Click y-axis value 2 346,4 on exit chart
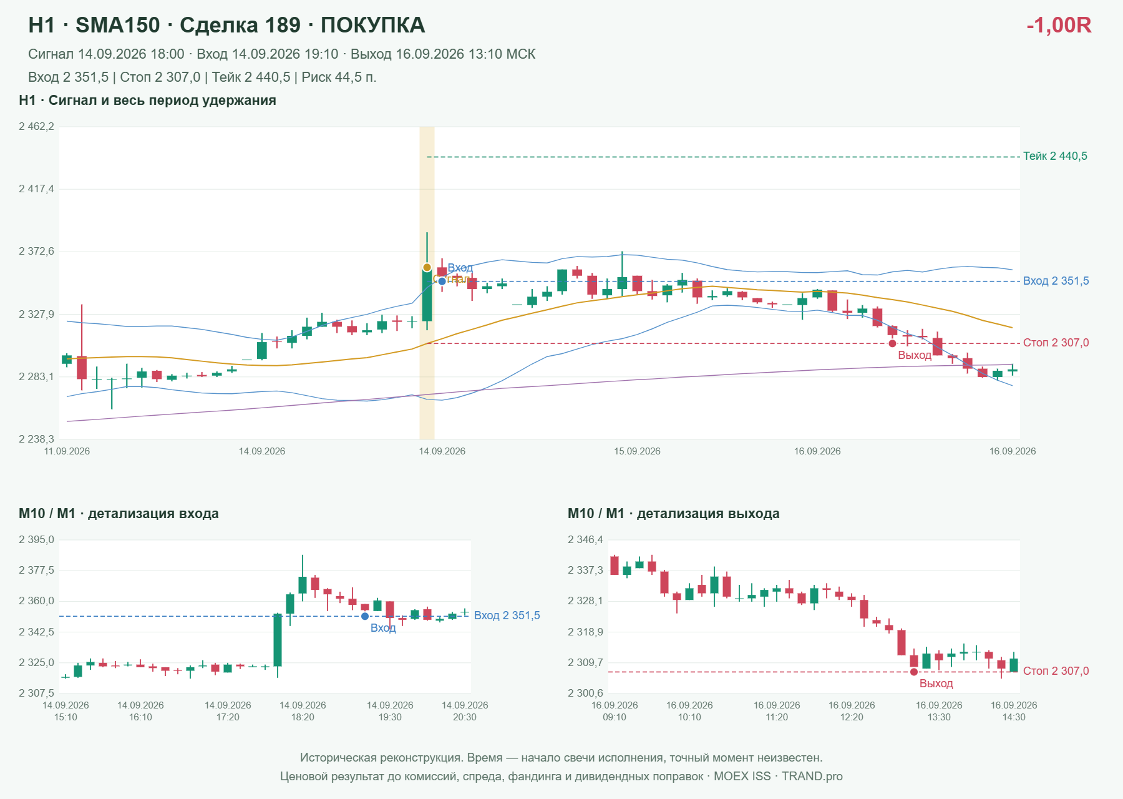1123x799 pixels. [x=585, y=540]
